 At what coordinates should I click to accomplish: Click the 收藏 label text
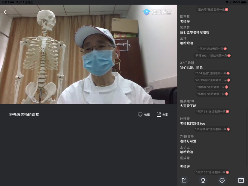click(x=147, y=115)
